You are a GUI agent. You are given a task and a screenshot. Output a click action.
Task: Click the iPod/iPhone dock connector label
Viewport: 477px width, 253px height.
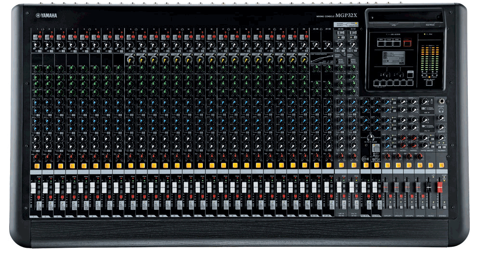point(430,25)
